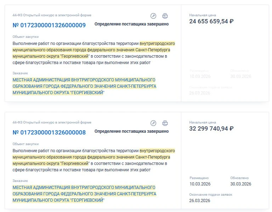This screenshot has width=272, height=212.
Task: Click the Обновлено date 30.03.2026 in second card
Action: (241, 184)
